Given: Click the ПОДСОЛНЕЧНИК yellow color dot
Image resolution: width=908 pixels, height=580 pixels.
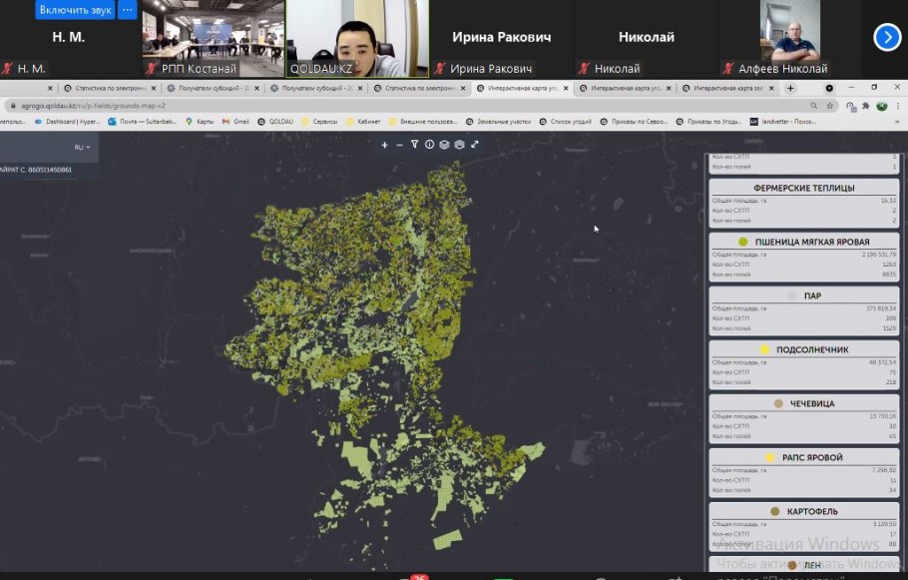Looking at the screenshot, I should click(x=764, y=349).
